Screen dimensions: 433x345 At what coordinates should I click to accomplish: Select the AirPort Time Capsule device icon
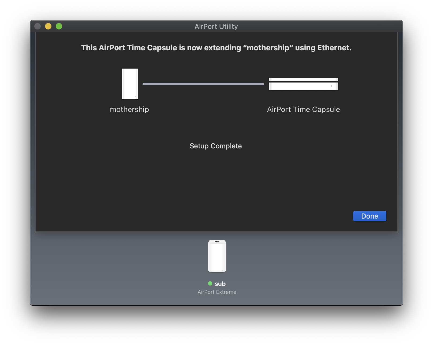(x=304, y=84)
